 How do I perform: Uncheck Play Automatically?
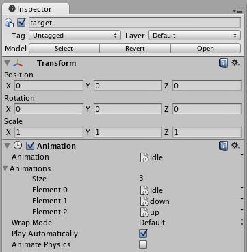point(143,234)
